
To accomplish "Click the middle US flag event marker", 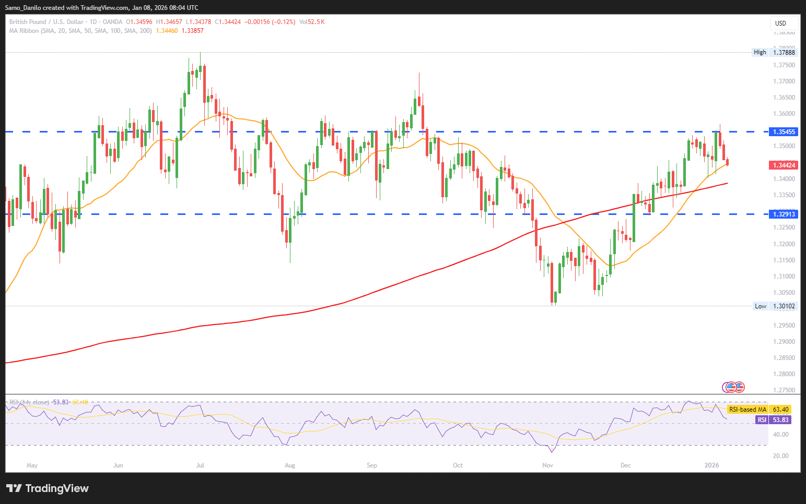I will [x=732, y=387].
